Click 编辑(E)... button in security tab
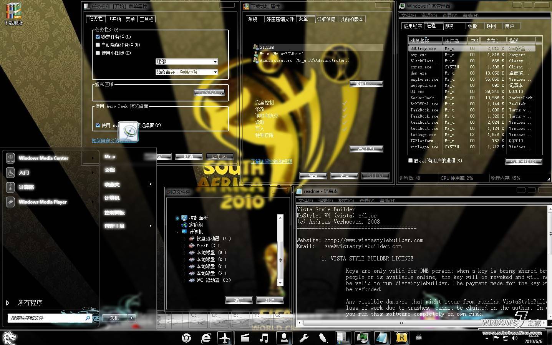The height and width of the screenshot is (345, 552). click(x=366, y=83)
